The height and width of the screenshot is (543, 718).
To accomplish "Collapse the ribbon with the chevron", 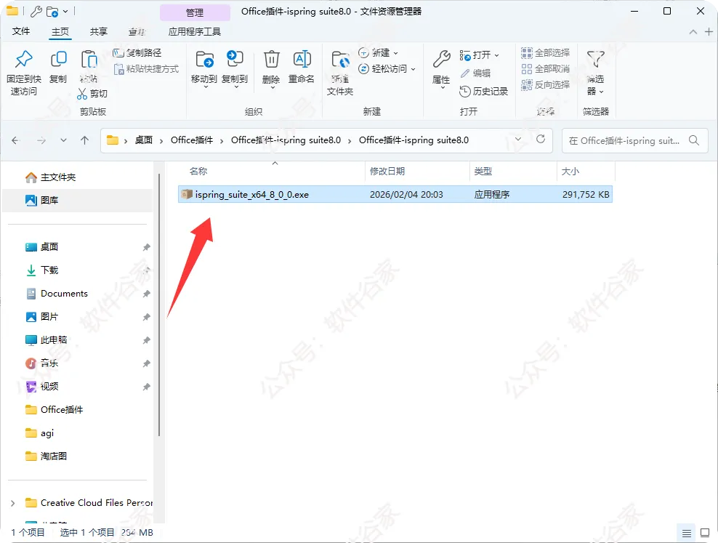I will pos(693,31).
